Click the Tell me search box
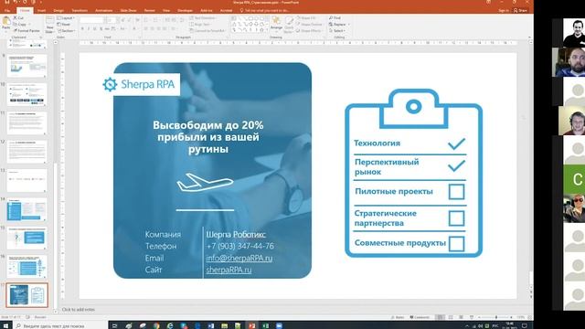This screenshot has width=585, height=329. (x=264, y=10)
